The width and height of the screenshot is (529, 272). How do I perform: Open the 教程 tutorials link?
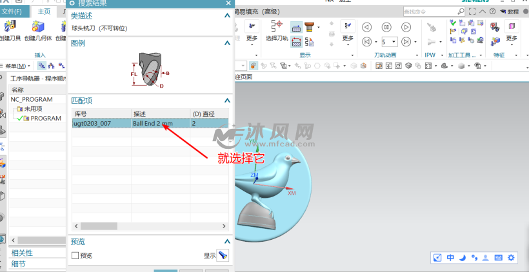[510, 12]
